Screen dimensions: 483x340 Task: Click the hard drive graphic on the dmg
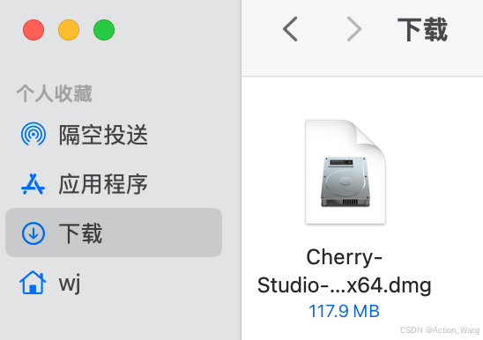click(x=346, y=181)
